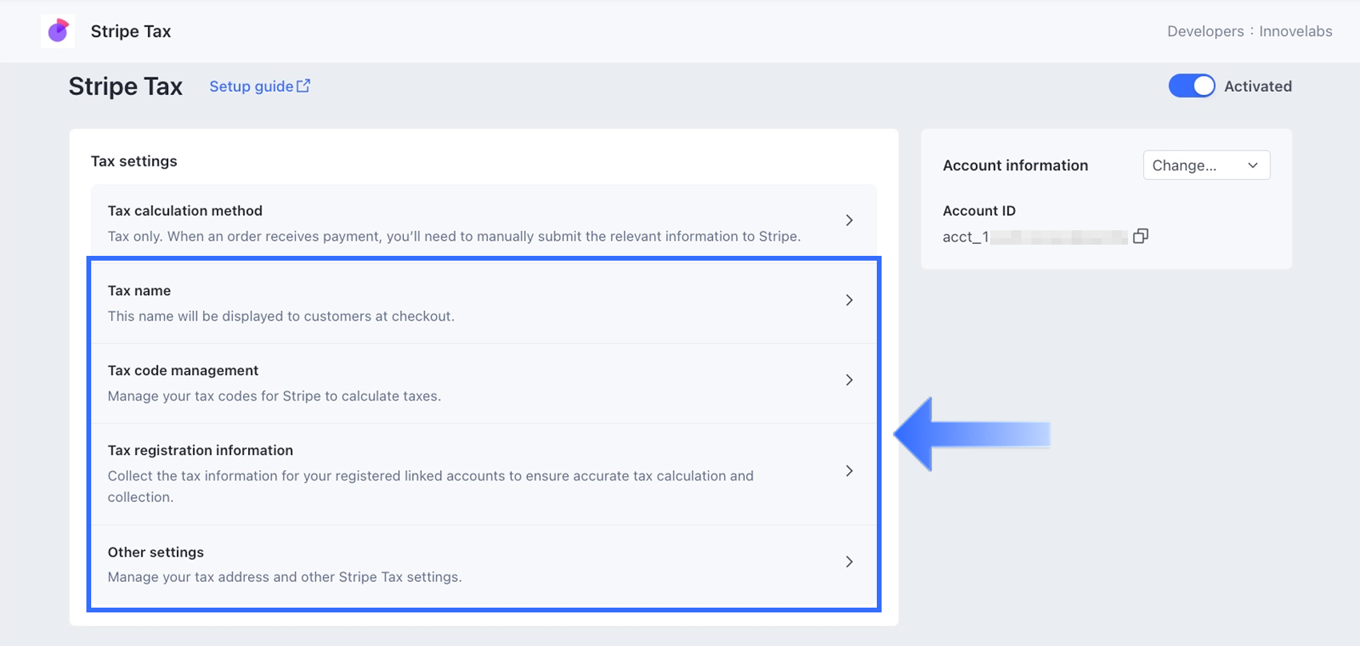Open the Tax calculation method row
Image resolution: width=1360 pixels, height=646 pixels.
tap(454, 223)
